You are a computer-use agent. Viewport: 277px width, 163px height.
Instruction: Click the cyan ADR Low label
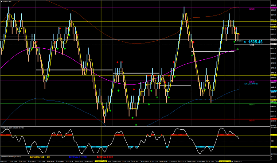pos(251,84)
